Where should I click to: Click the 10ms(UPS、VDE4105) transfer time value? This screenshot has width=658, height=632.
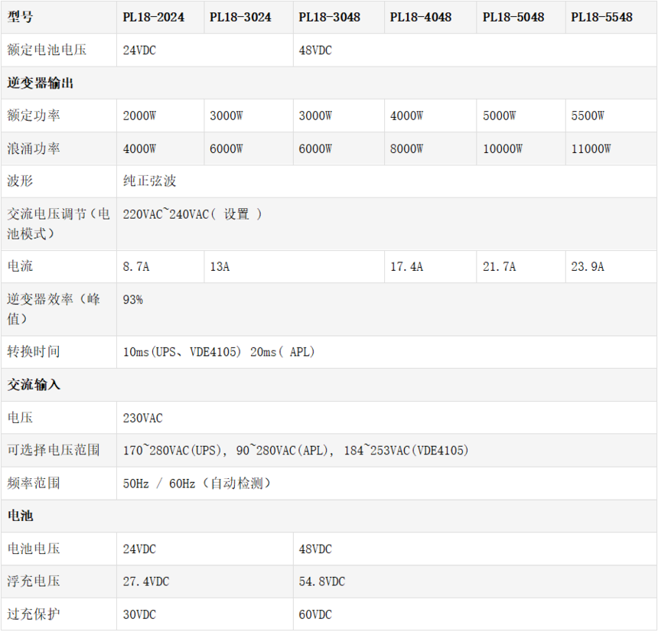coord(219,352)
